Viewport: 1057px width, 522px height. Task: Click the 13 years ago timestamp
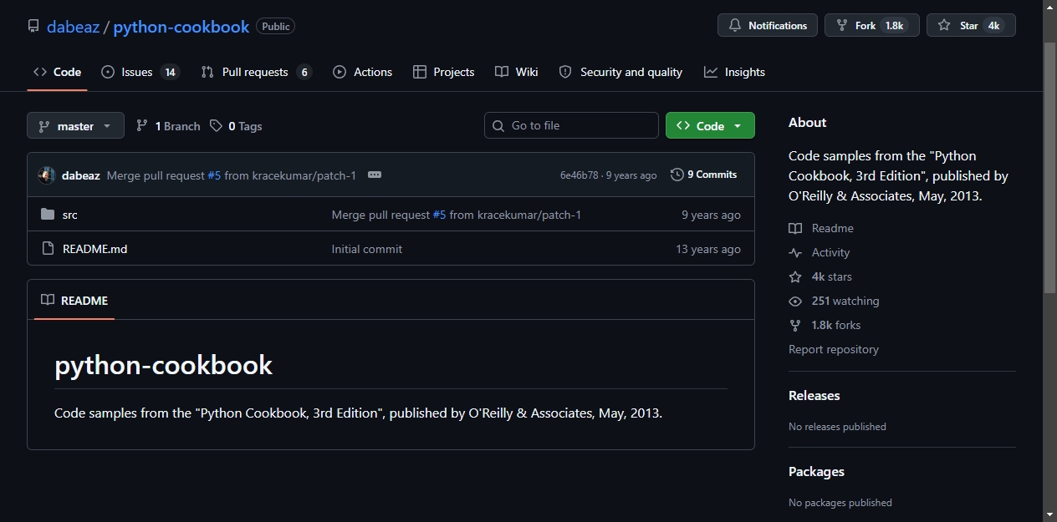(x=708, y=249)
